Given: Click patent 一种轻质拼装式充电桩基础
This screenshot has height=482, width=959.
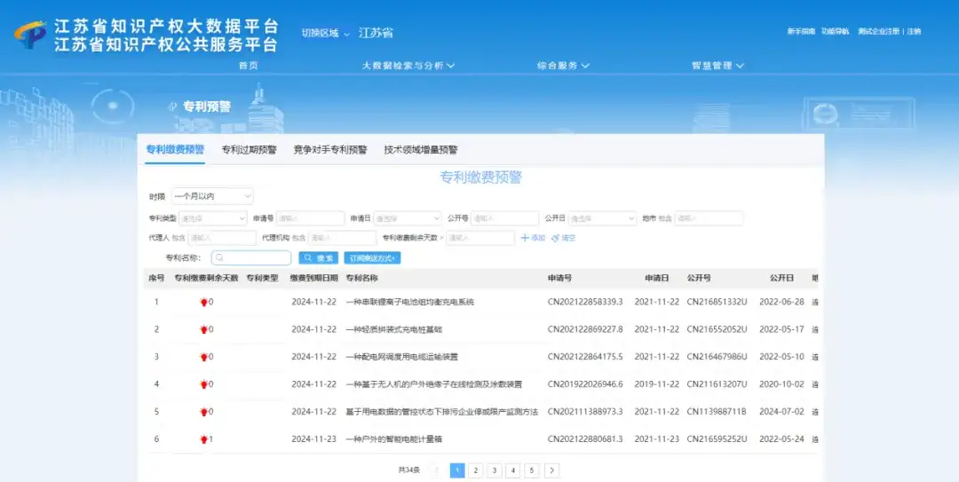Looking at the screenshot, I should tap(394, 329).
